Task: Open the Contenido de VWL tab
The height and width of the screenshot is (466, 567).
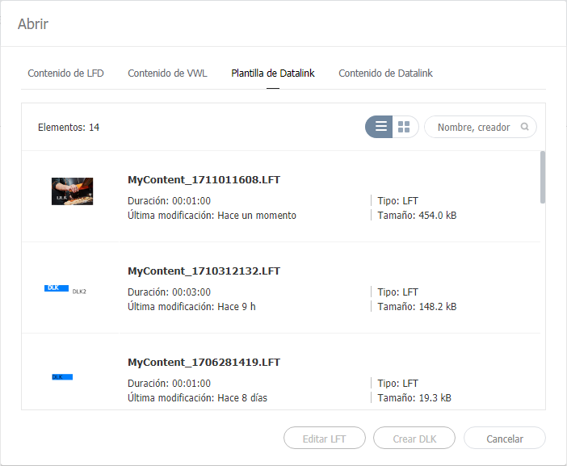Action: pyautogui.click(x=167, y=73)
